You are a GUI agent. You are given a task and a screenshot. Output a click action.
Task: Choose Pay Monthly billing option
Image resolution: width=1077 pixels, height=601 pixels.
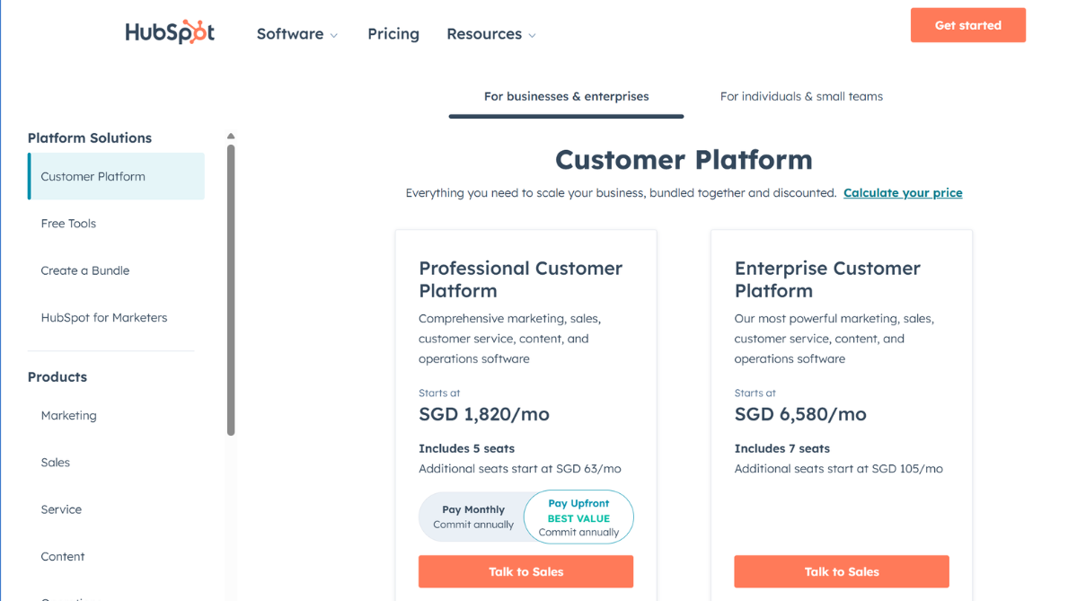tap(473, 517)
